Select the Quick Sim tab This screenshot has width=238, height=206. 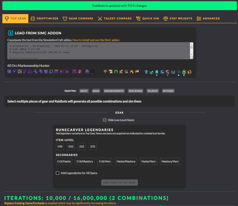coord(148,18)
